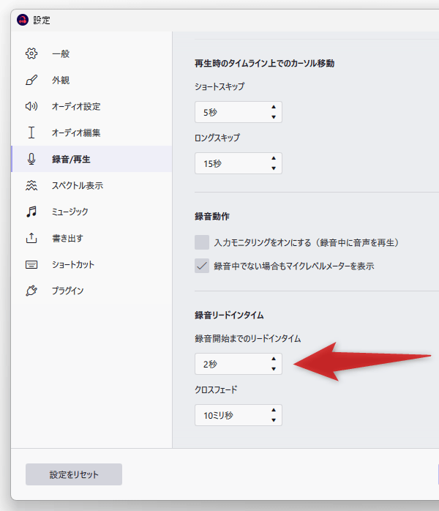The image size is (439, 511).
Task: Click the app logo in the title bar
Action: (x=23, y=20)
